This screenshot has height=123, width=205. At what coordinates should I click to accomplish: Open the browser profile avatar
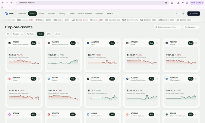pos(187,3)
